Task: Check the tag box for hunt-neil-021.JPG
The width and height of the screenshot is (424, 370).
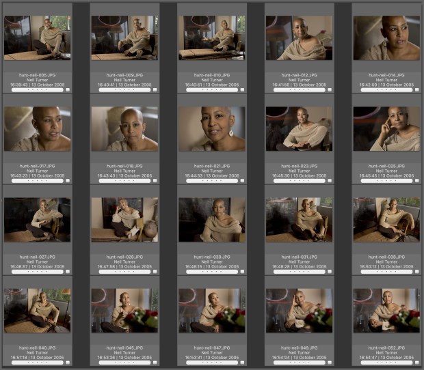Action: [242, 180]
